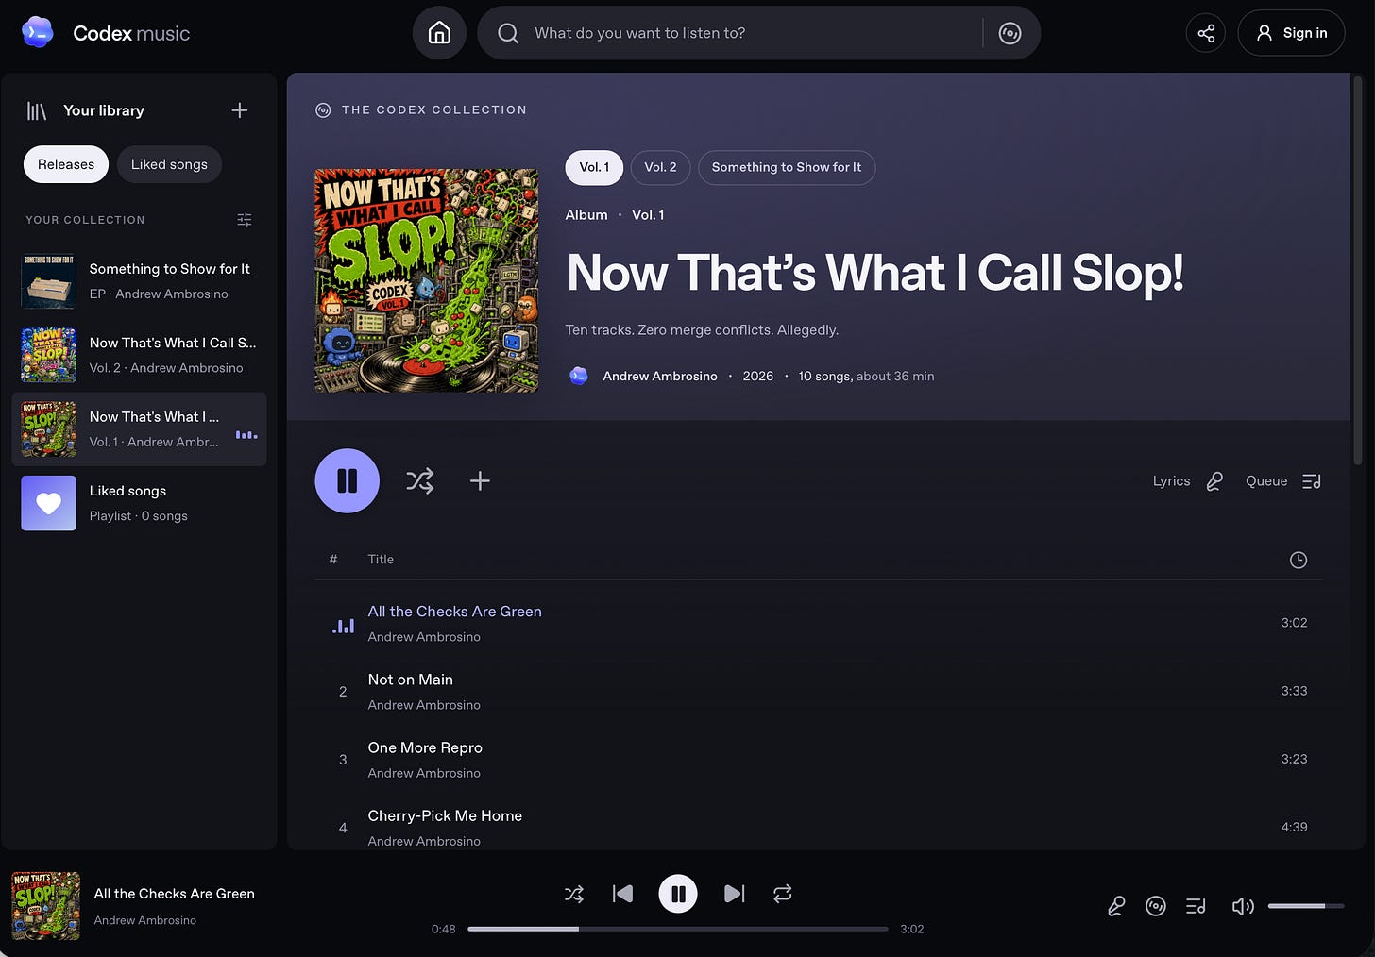Toggle repeat in the bottom player bar
1375x957 pixels.
pyautogui.click(x=782, y=894)
